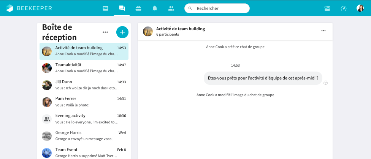The height and width of the screenshot is (159, 371).
Task: Open the people directory icon
Action: (171, 8)
